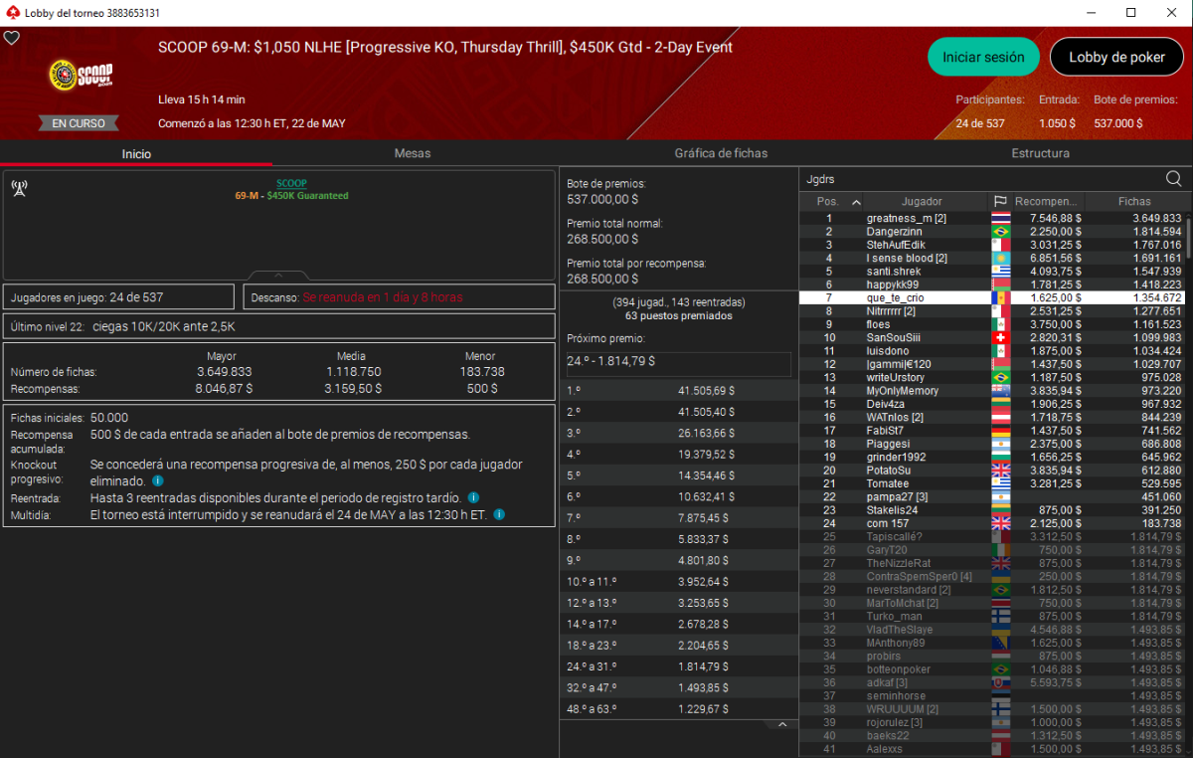Select player pampa27 [3]

[x=991, y=496]
